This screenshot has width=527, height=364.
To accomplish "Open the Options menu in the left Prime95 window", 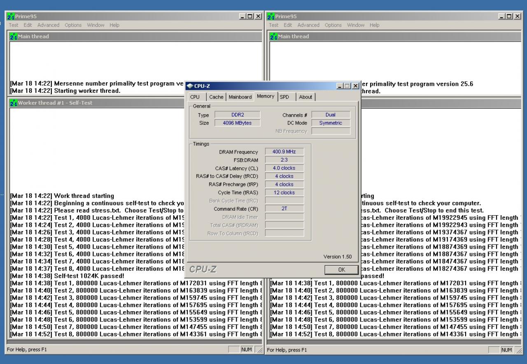I will click(73, 25).
